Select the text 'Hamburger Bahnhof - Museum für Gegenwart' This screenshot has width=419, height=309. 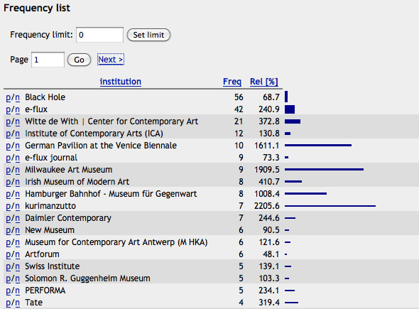111,193
